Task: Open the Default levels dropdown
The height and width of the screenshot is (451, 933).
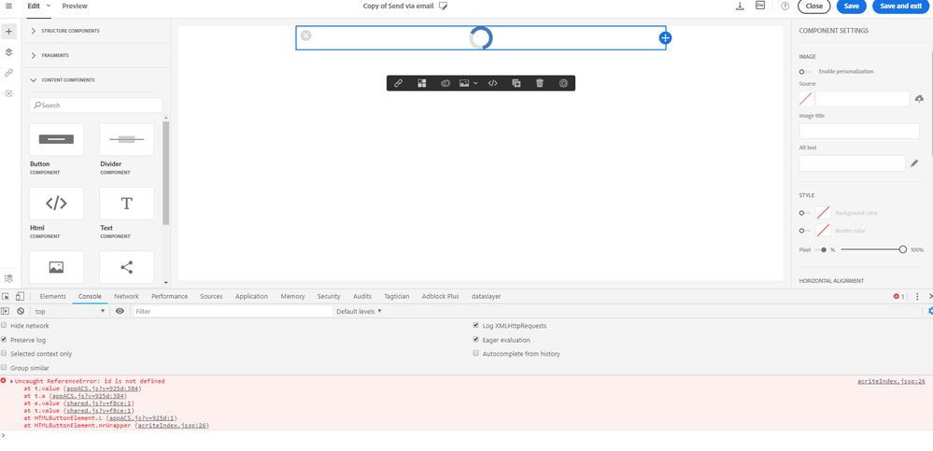Action: (359, 311)
